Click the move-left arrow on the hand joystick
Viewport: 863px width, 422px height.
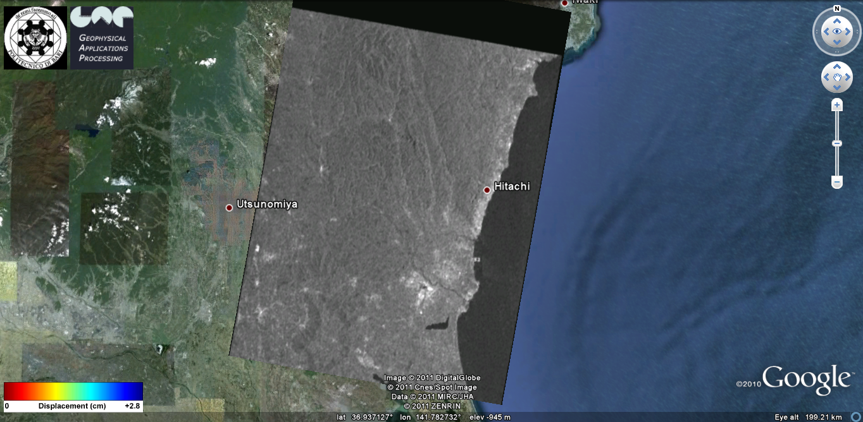tap(826, 77)
